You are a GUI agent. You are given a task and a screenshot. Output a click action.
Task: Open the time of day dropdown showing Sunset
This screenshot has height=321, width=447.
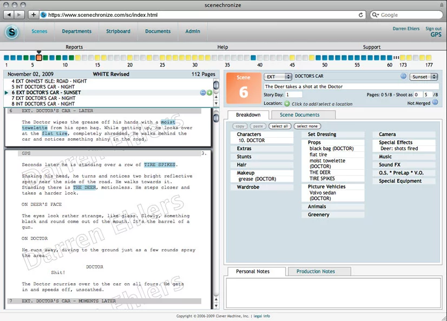(x=423, y=77)
